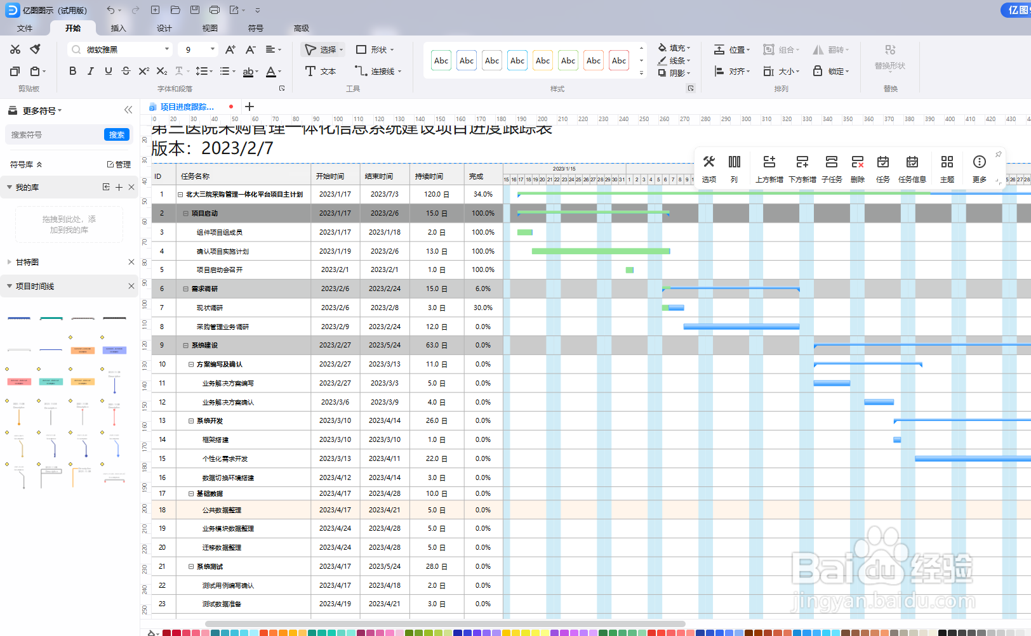Switch to the View ribbon tab
1031x636 pixels.
(x=210, y=28)
